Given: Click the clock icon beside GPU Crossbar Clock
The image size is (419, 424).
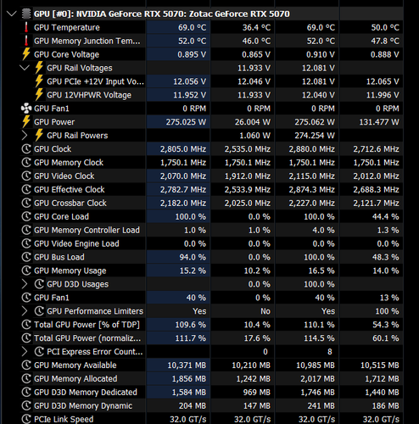Looking at the screenshot, I should point(26,203).
